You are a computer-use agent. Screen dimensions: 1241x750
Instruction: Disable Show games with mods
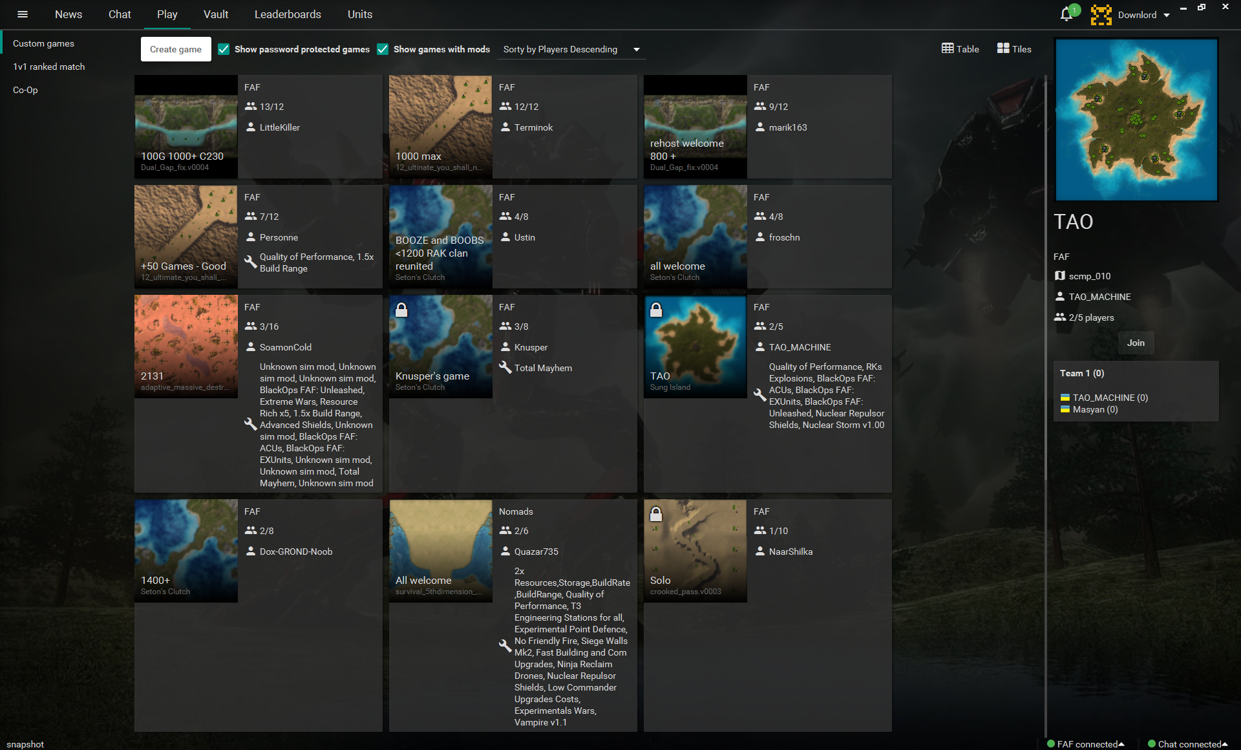coord(383,49)
